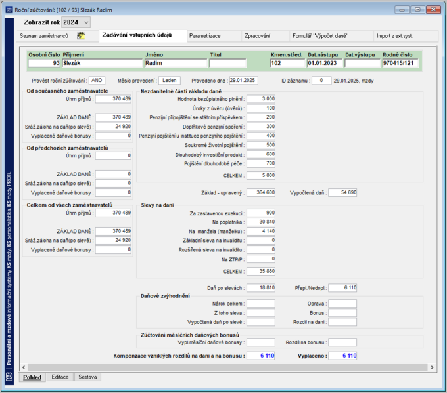The height and width of the screenshot is (393, 447).
Task: Click the employee list icon next to Seznam zaměstnanců
Action: point(81,36)
